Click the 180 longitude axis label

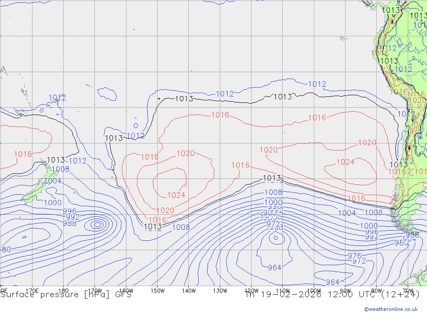click(x=64, y=290)
